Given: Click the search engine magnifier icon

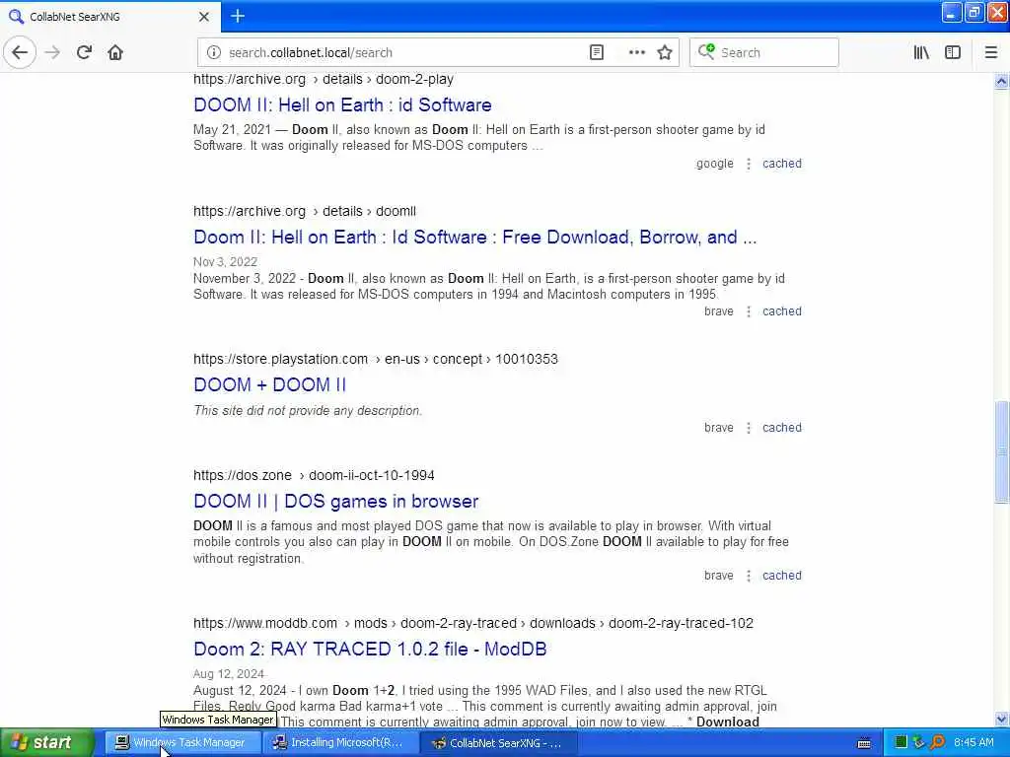Looking at the screenshot, I should click(706, 52).
